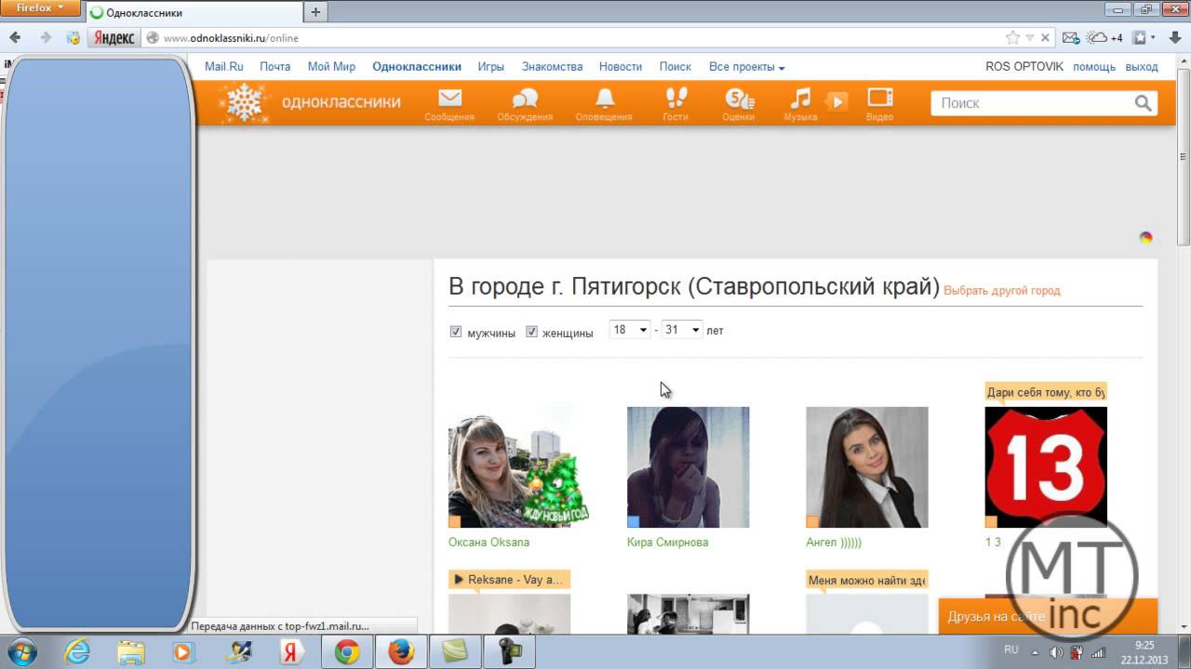The height and width of the screenshot is (669, 1191).
Task: Open Google Chrome from taskbar
Action: coord(348,652)
